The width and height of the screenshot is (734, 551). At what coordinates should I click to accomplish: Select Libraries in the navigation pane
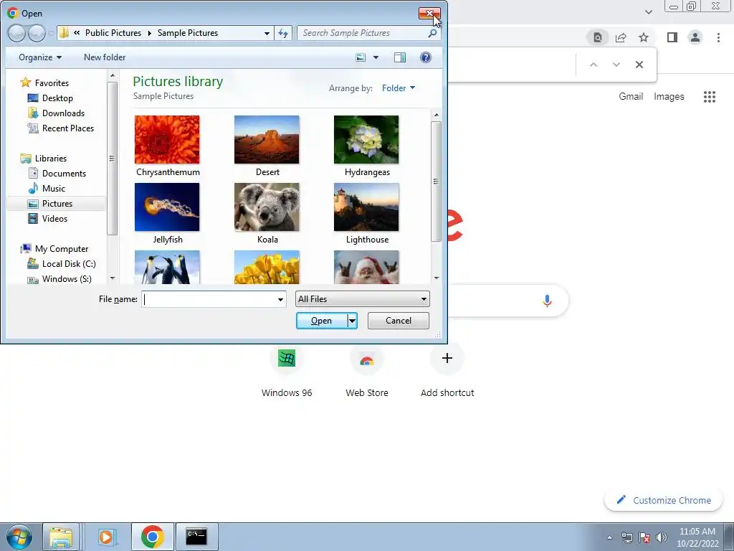coord(51,159)
